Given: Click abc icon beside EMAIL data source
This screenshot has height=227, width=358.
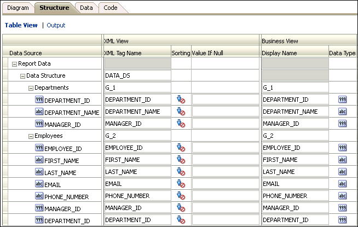Looking at the screenshot, I should (x=39, y=184).
